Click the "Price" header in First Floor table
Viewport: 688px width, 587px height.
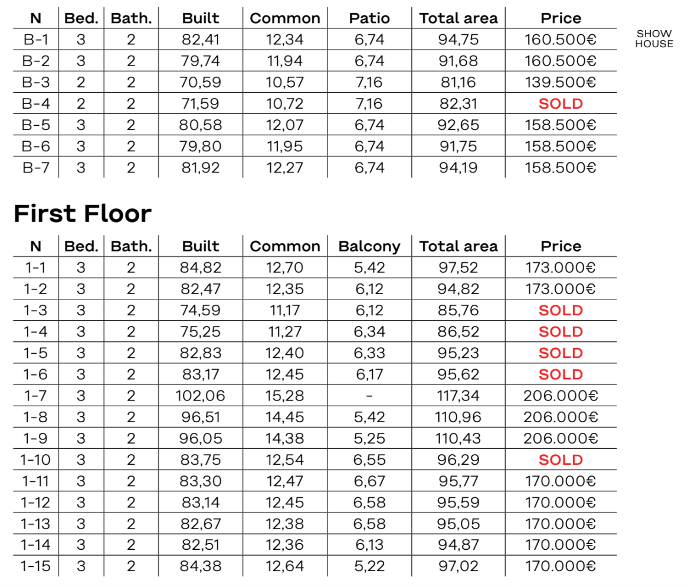click(560, 246)
